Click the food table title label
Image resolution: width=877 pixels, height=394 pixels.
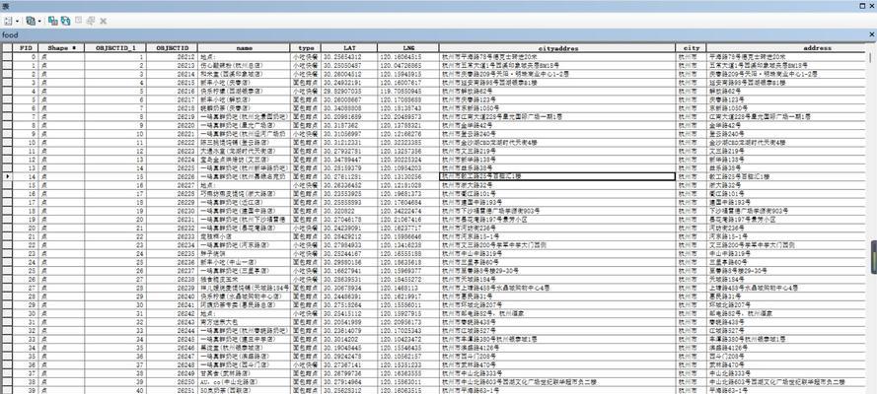pyautogui.click(x=10, y=34)
